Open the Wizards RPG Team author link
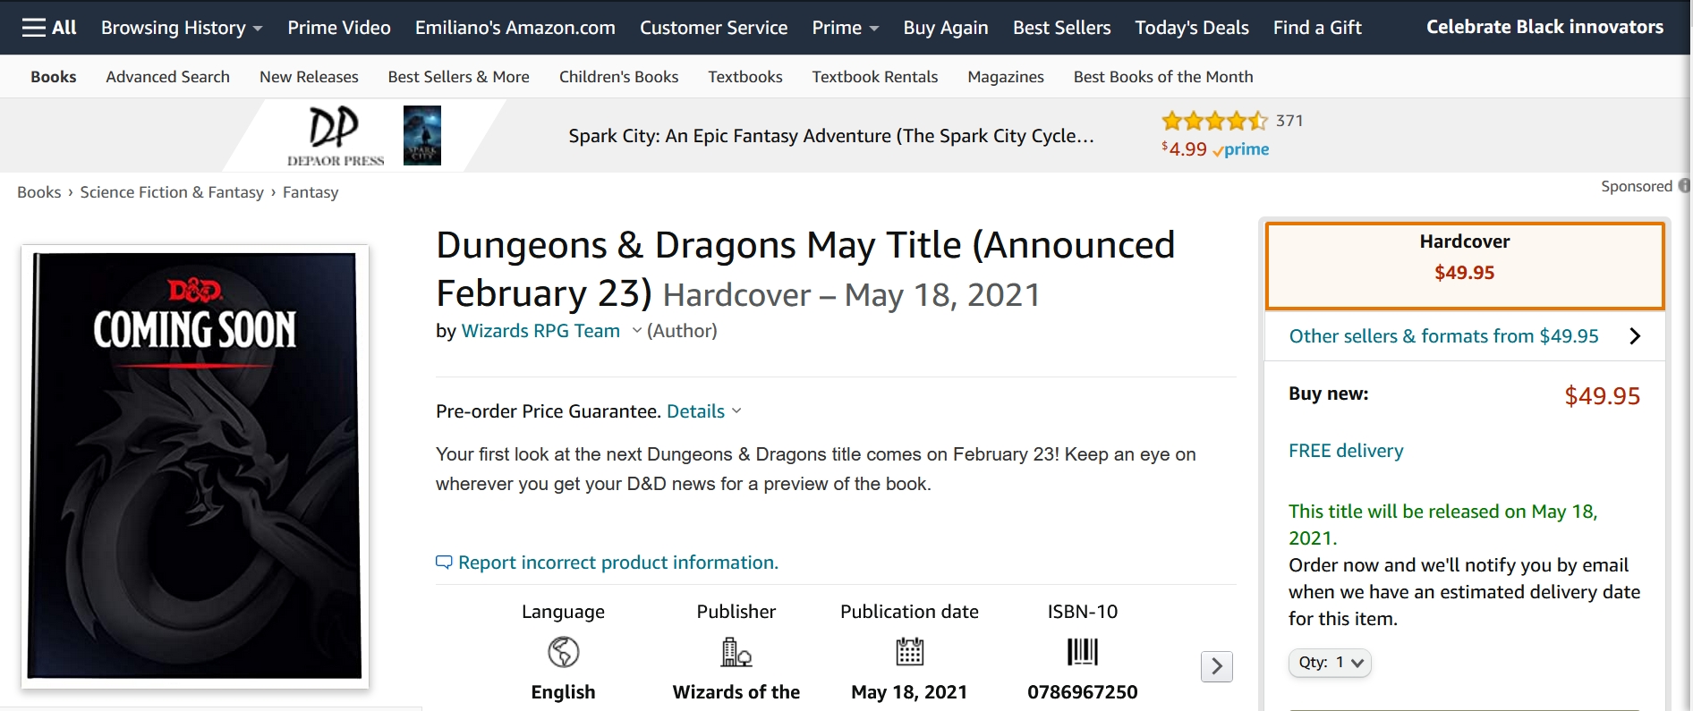This screenshot has height=711, width=1693. click(x=540, y=331)
